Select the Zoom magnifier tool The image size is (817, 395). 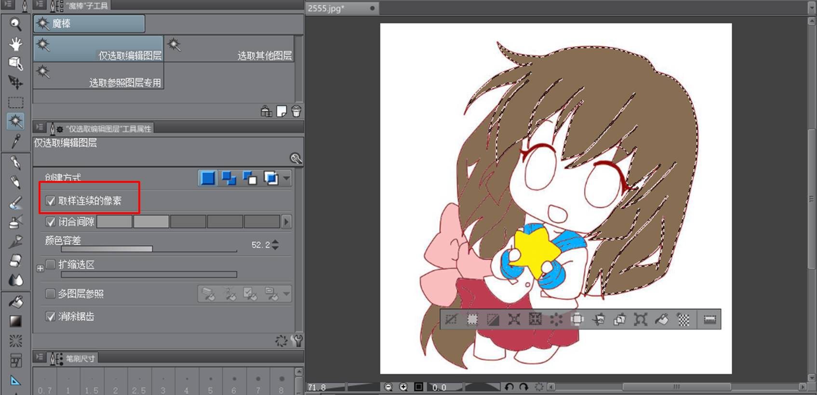click(x=15, y=24)
